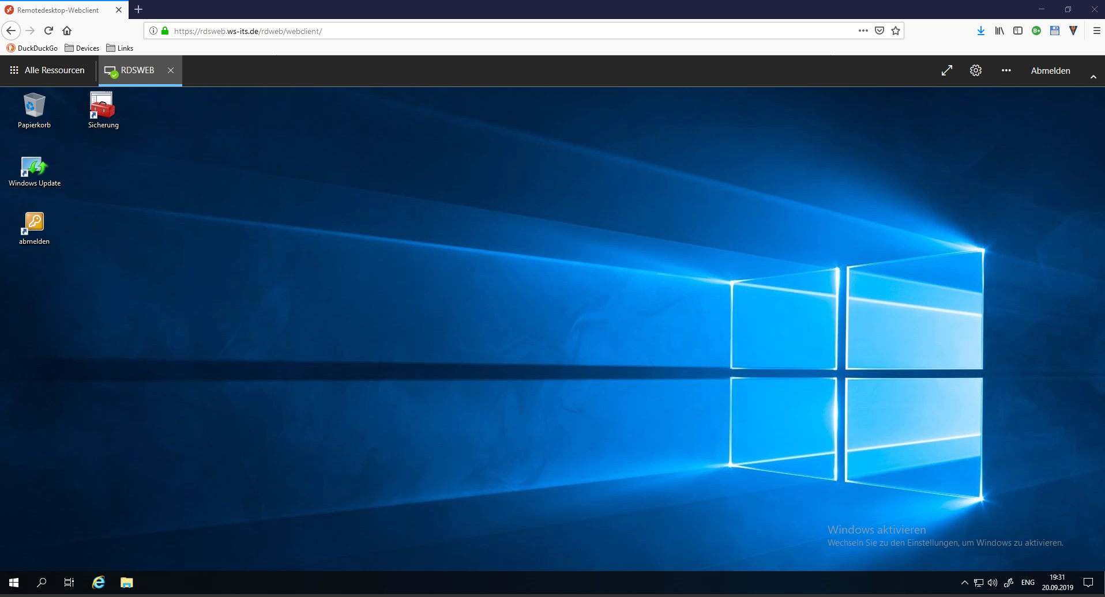Click the orange V extension icon
The image size is (1105, 597).
click(1073, 31)
